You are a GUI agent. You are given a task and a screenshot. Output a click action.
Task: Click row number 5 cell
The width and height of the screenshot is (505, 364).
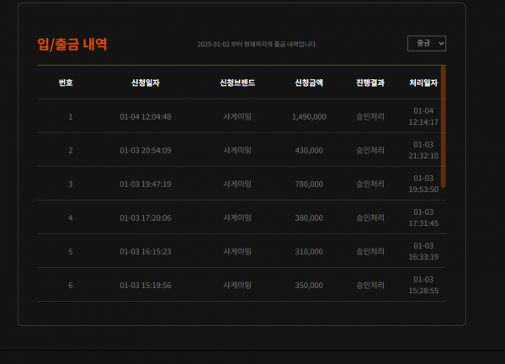point(71,251)
